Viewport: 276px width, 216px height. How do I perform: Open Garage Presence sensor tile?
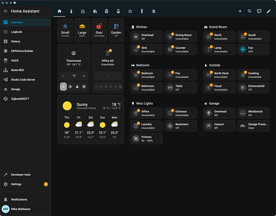(253, 126)
